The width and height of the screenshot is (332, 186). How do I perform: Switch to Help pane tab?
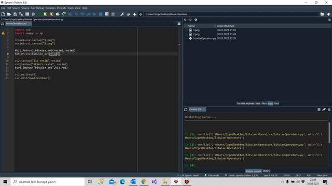tap(258, 103)
